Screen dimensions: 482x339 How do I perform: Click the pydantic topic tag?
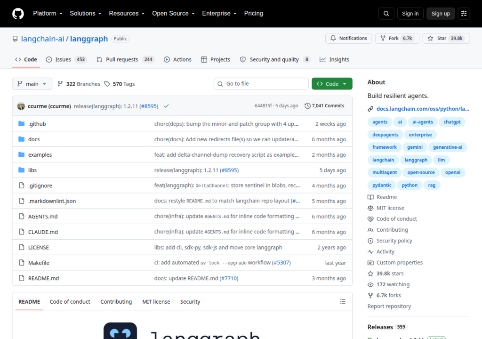tap(382, 185)
